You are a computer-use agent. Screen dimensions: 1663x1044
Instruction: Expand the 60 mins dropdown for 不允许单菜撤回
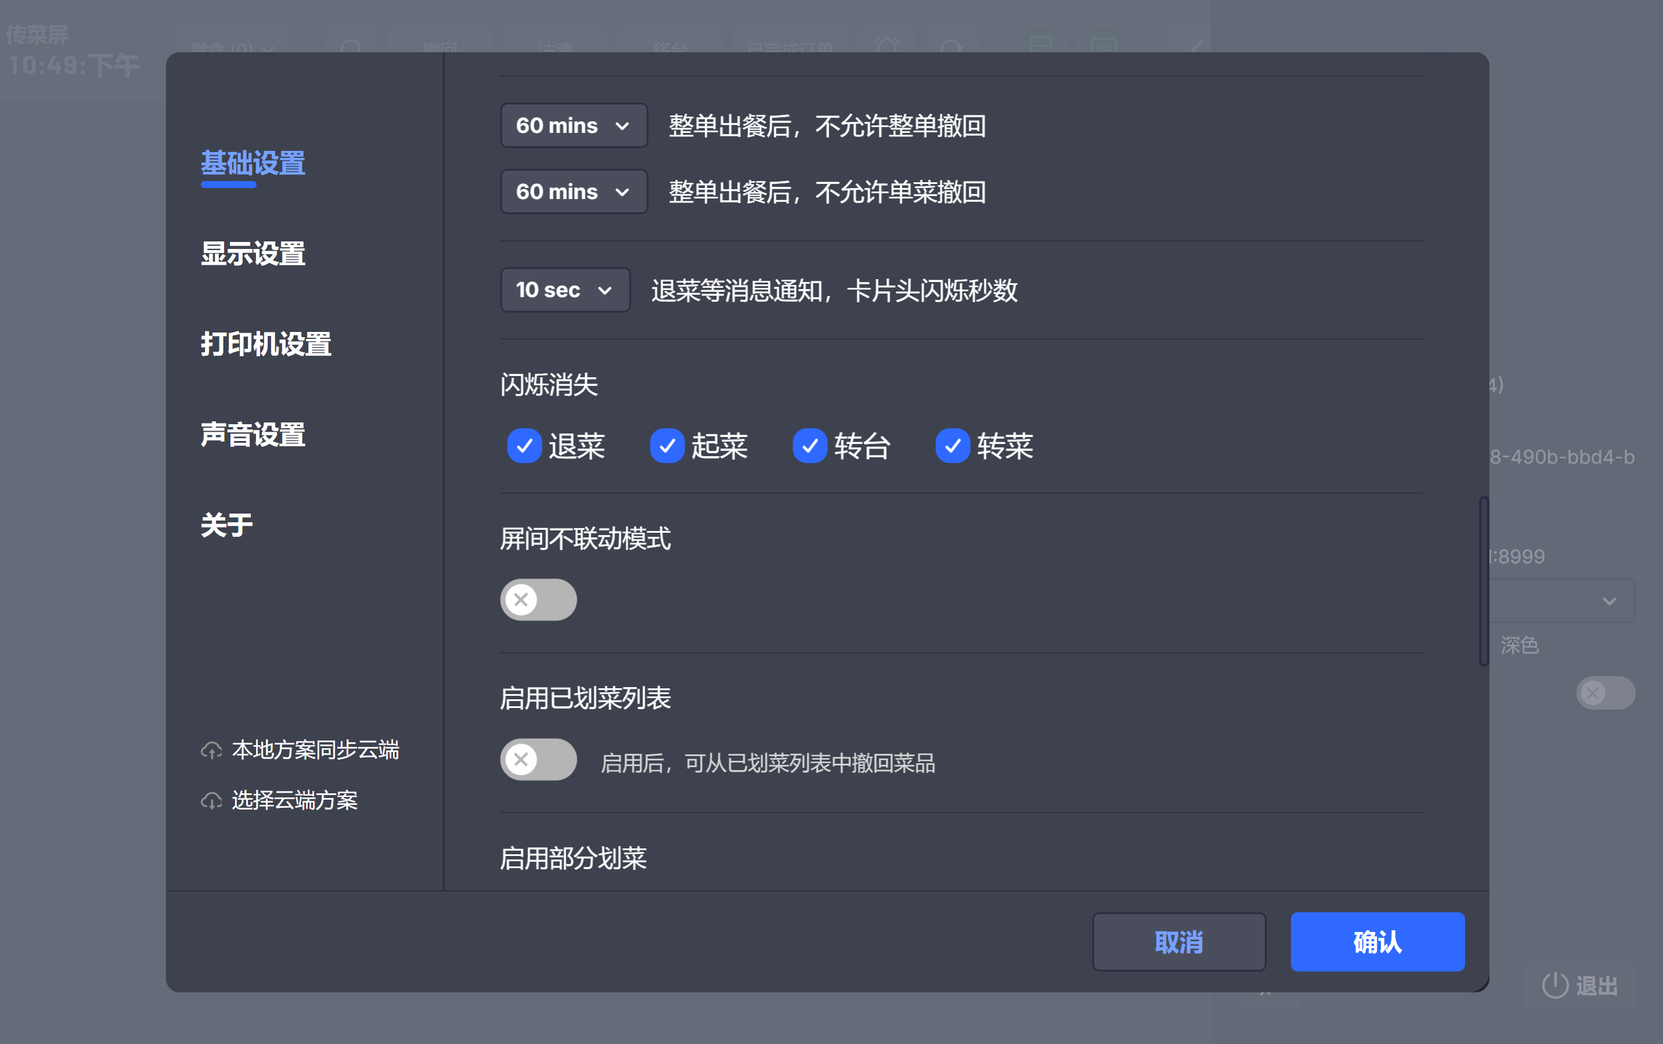coord(573,192)
